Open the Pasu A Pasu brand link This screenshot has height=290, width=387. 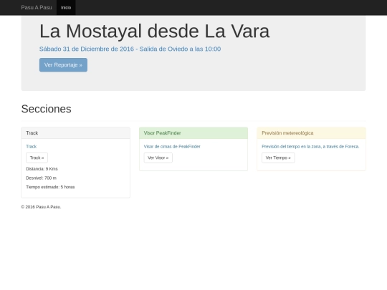click(37, 8)
